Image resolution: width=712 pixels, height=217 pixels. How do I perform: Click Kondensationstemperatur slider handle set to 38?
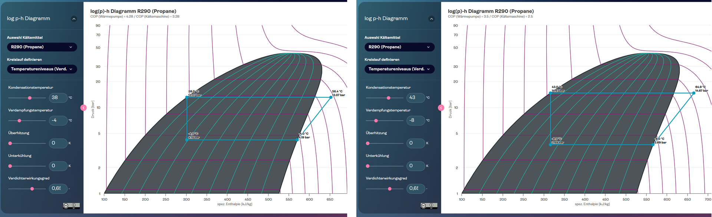30,98
